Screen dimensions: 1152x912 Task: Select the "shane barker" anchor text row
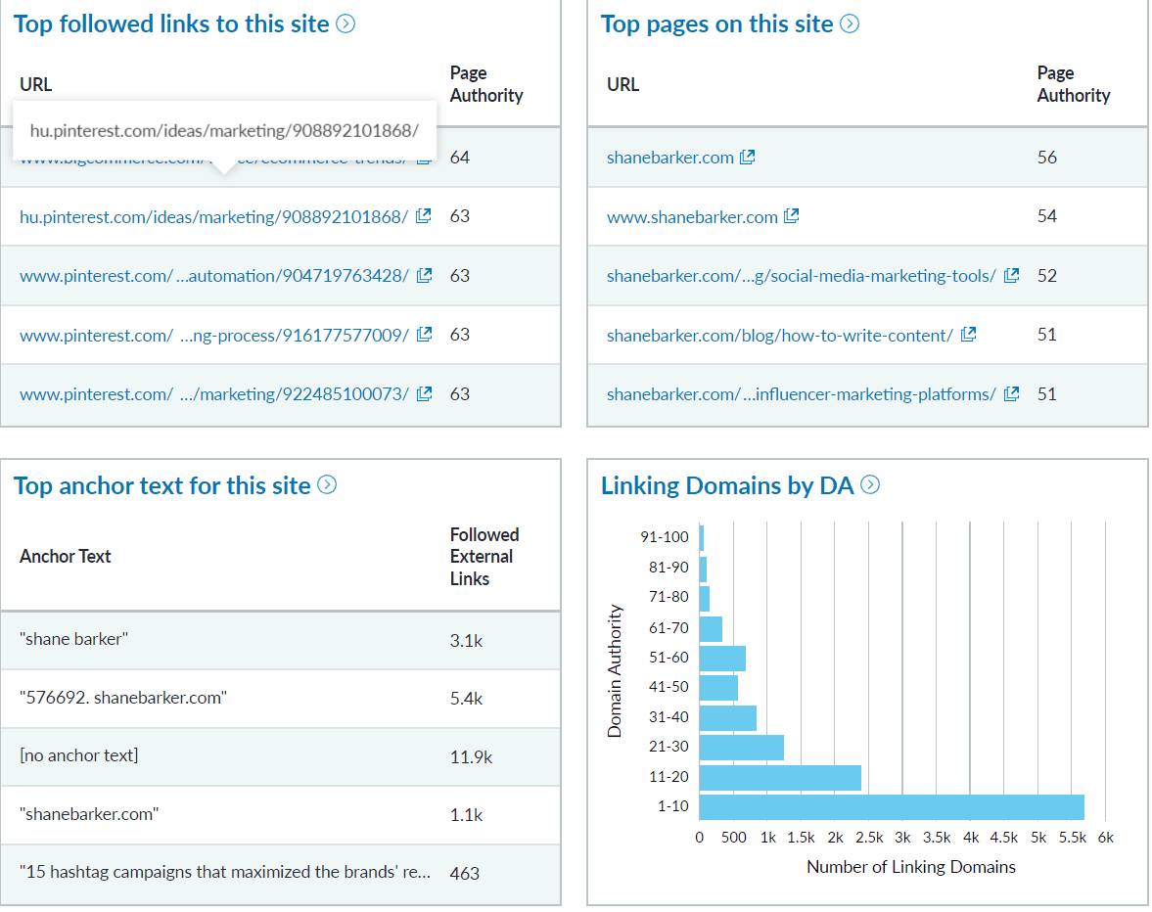click(x=280, y=640)
